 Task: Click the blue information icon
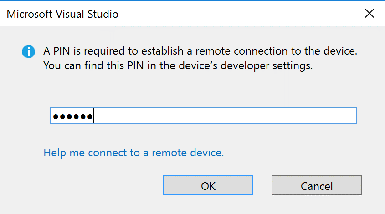pos(29,52)
